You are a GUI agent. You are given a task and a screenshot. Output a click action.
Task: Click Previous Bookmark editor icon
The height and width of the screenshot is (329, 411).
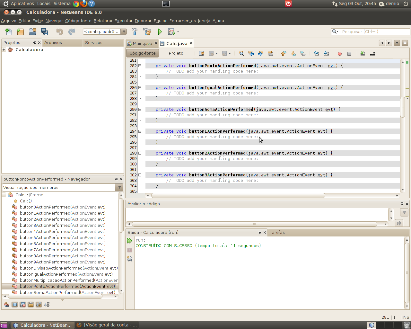(x=284, y=54)
